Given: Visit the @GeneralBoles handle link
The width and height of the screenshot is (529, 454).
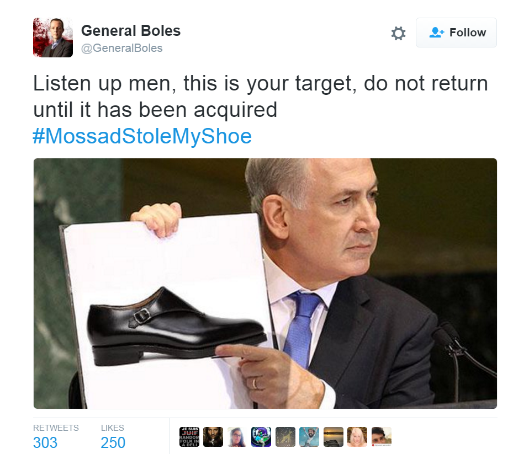Looking at the screenshot, I should coord(122,48).
